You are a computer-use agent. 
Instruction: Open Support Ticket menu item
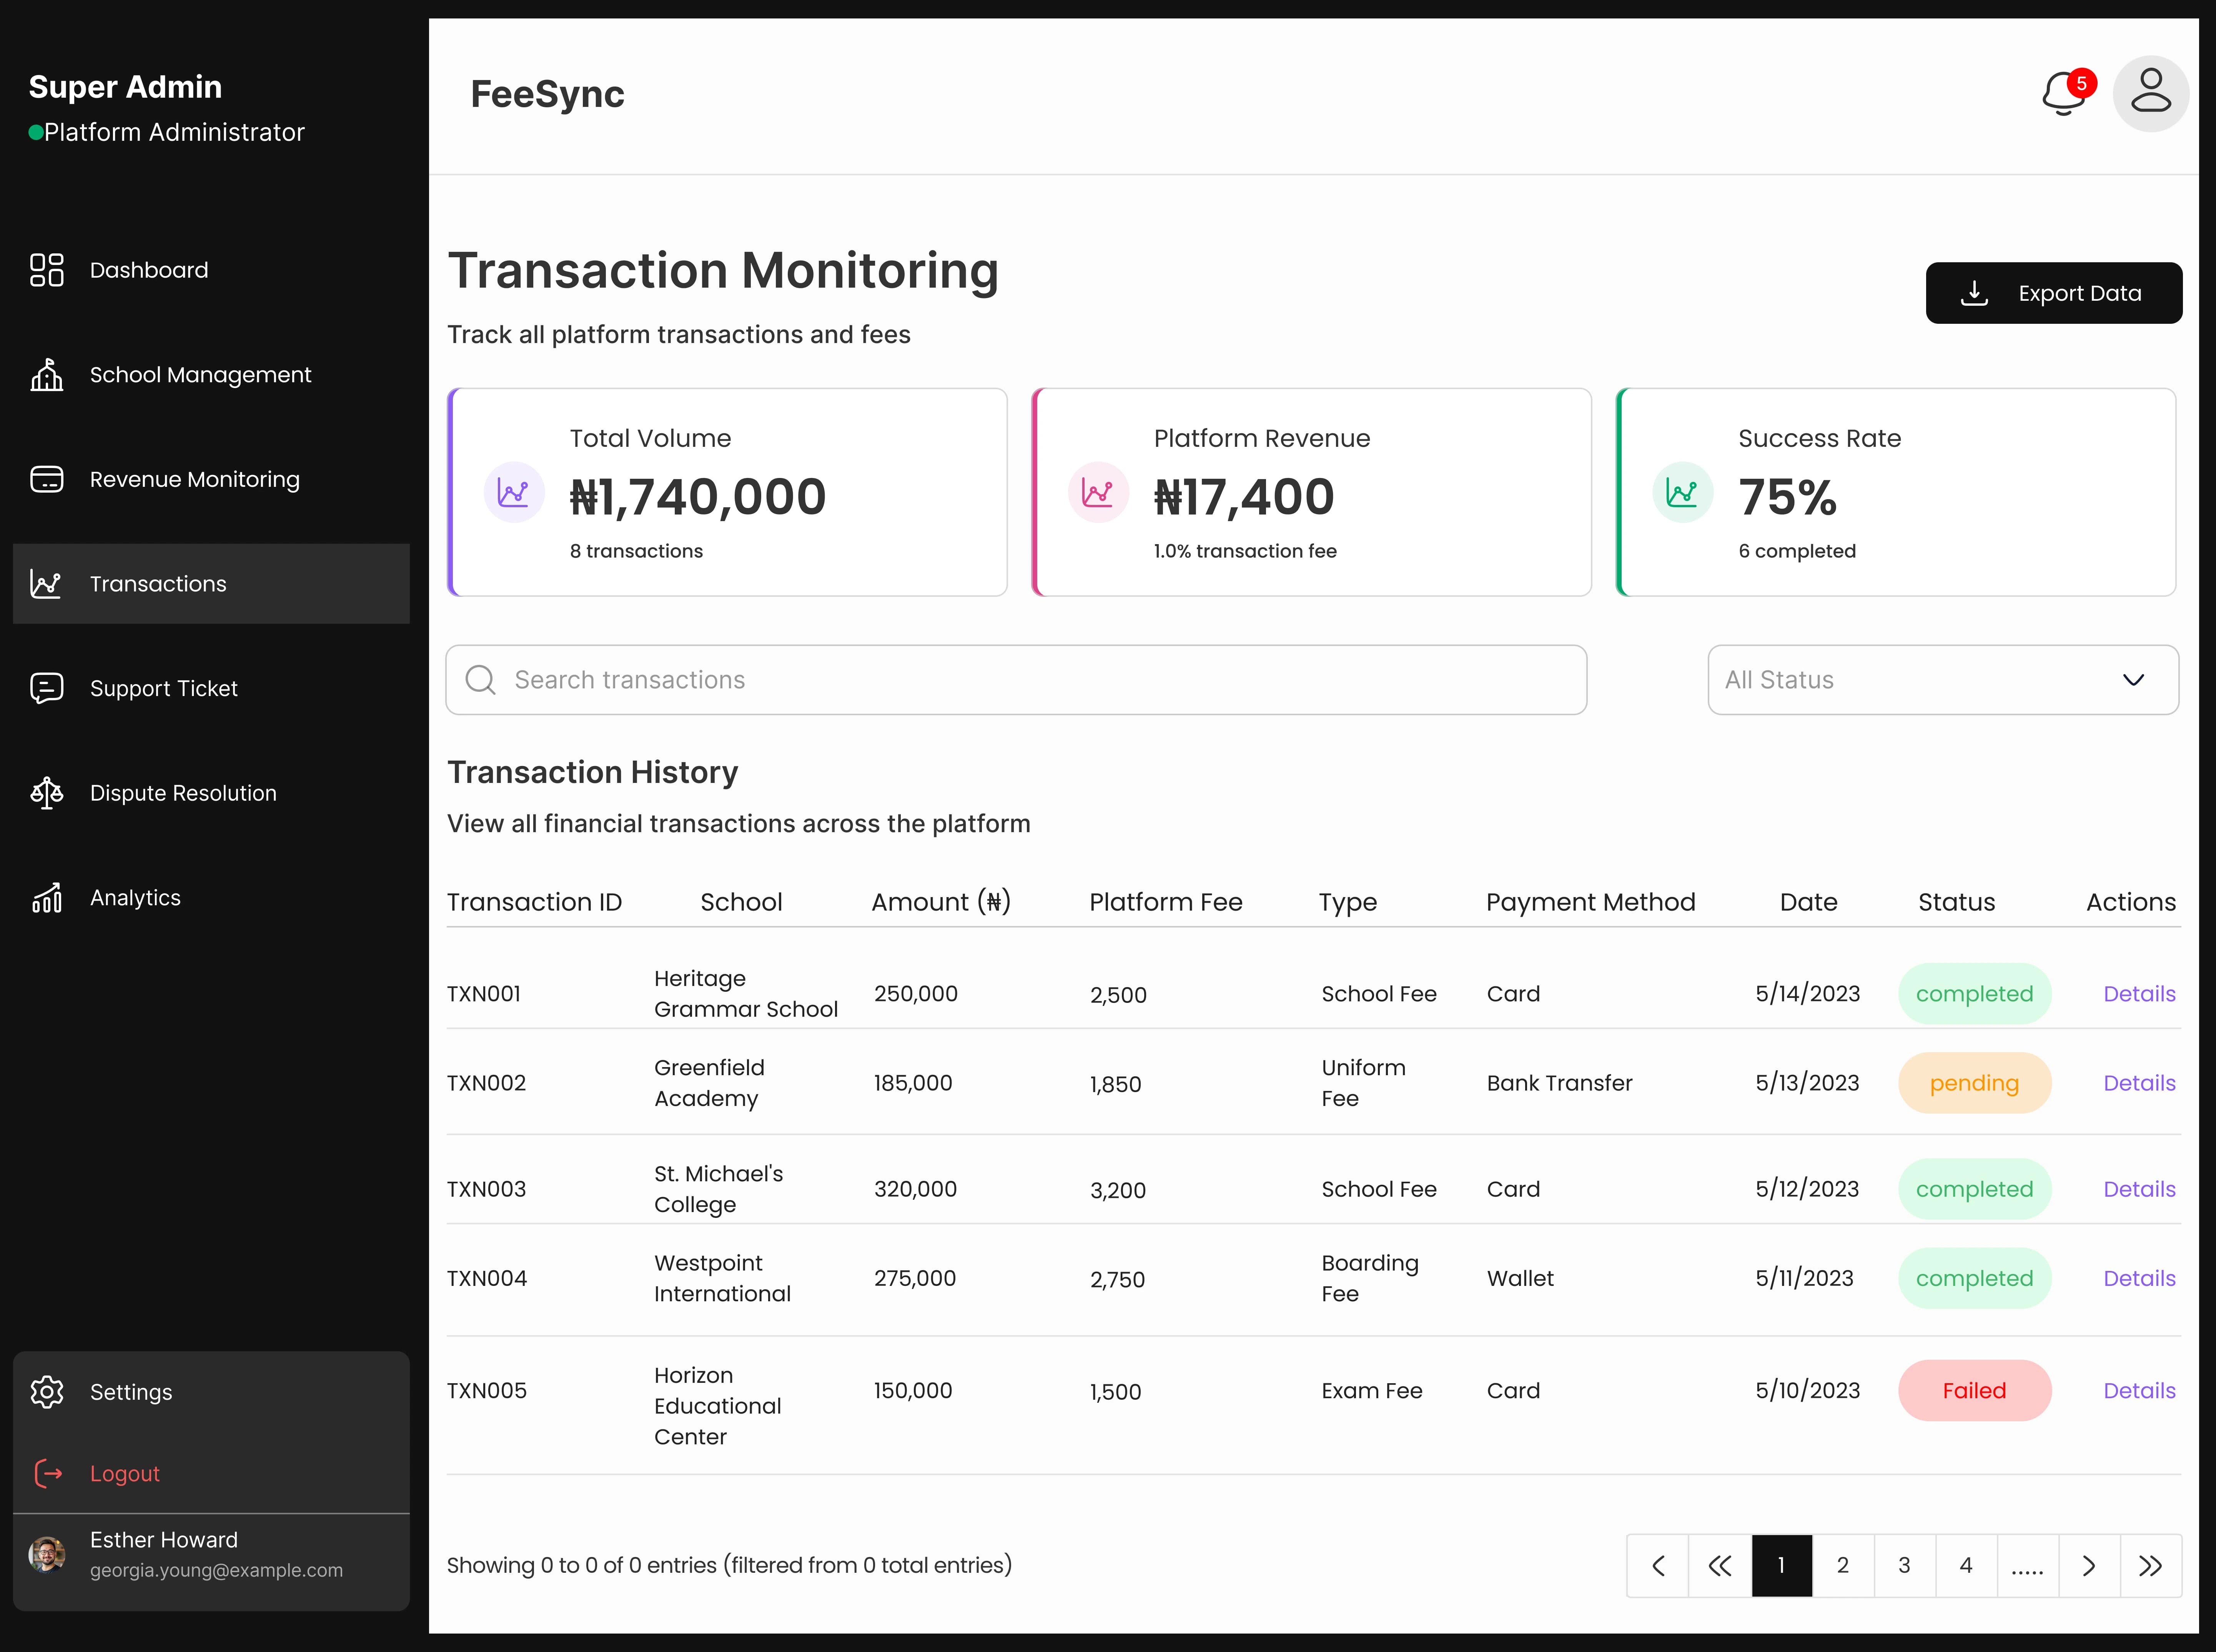tap(211, 688)
